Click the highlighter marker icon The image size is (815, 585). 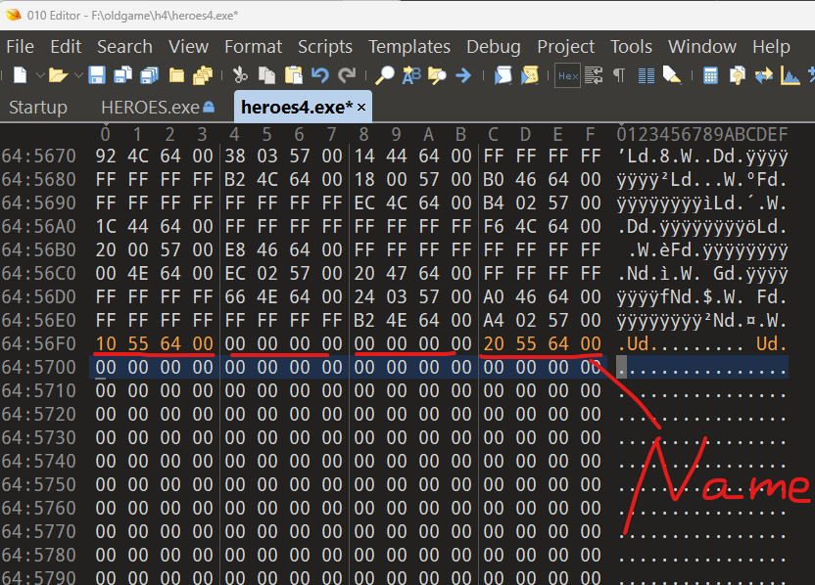point(672,75)
